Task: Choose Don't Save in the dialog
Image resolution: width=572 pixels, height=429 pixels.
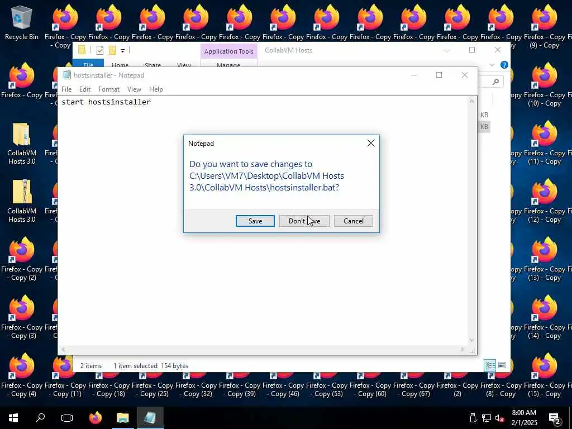Action: [304, 221]
